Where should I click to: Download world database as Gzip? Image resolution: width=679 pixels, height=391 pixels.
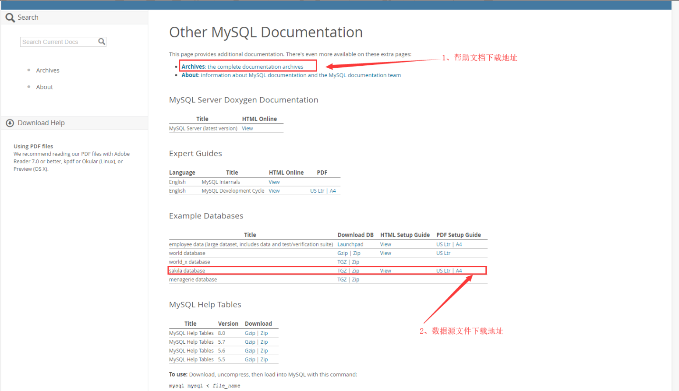(x=342, y=253)
